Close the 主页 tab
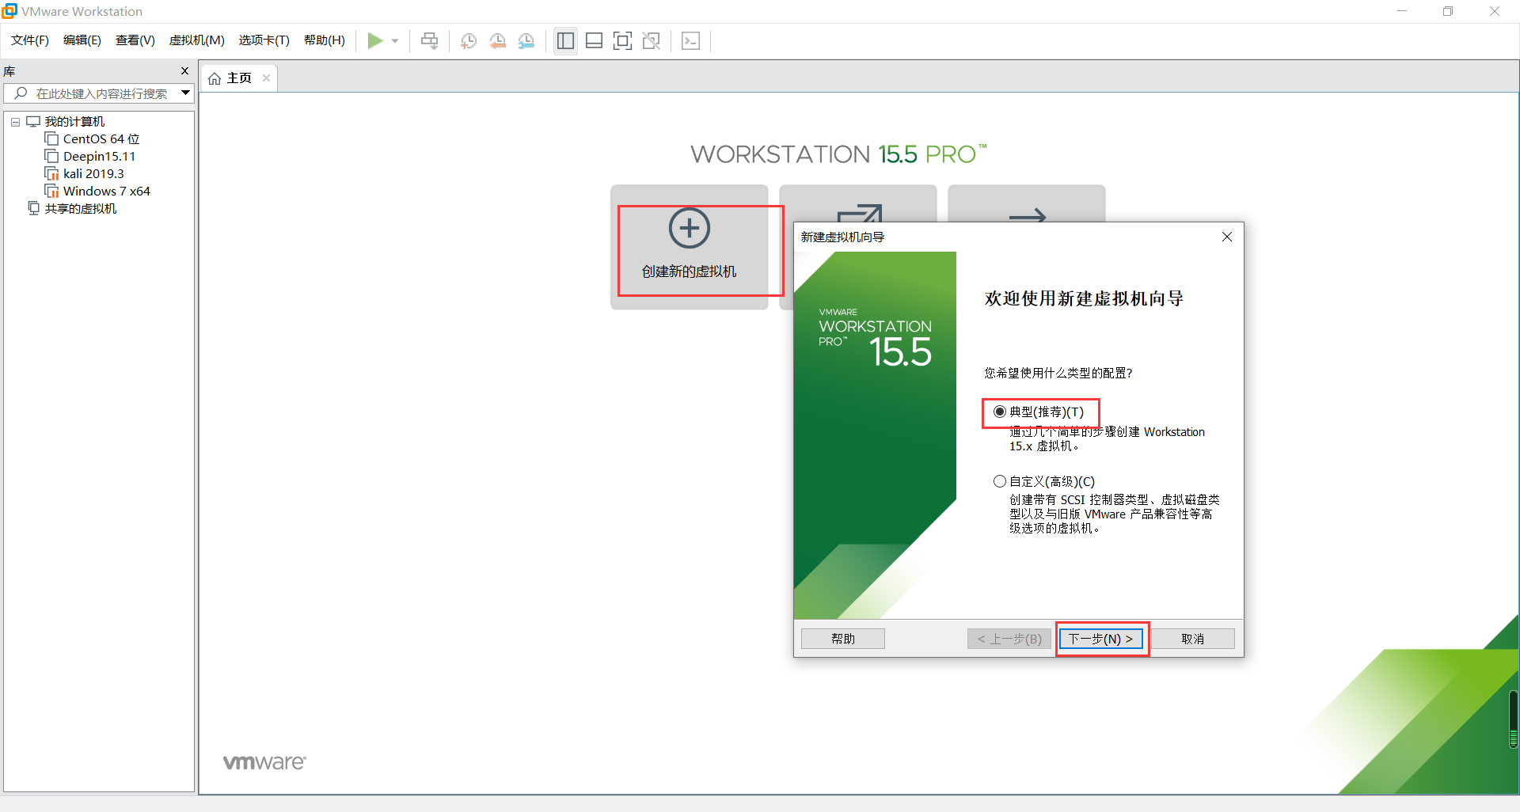 click(267, 78)
